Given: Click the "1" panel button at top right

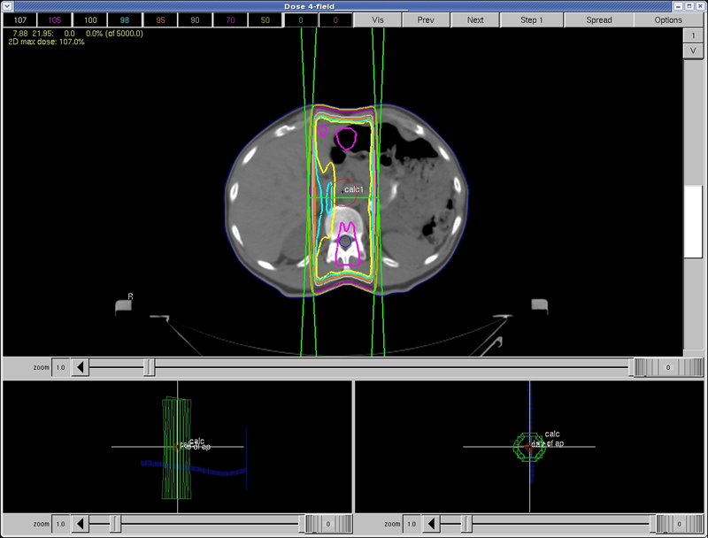Looking at the screenshot, I should tap(693, 37).
